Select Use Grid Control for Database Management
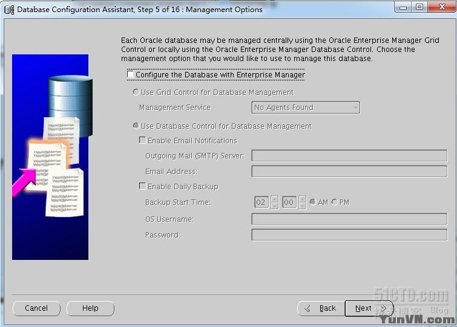 (136, 92)
